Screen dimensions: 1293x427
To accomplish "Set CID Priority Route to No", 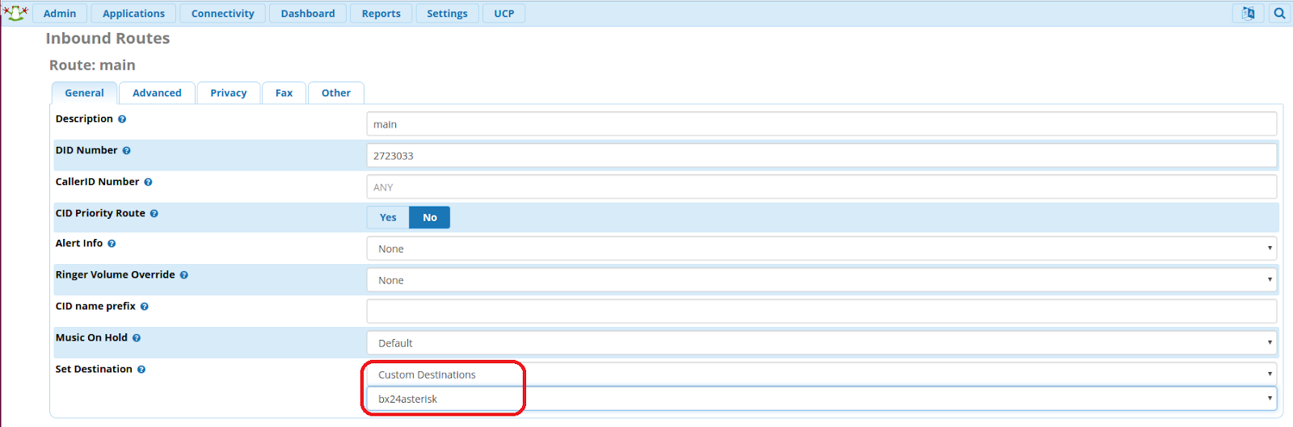I will pyautogui.click(x=430, y=217).
